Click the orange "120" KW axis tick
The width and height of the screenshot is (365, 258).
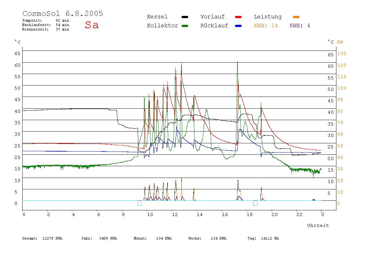342,65
